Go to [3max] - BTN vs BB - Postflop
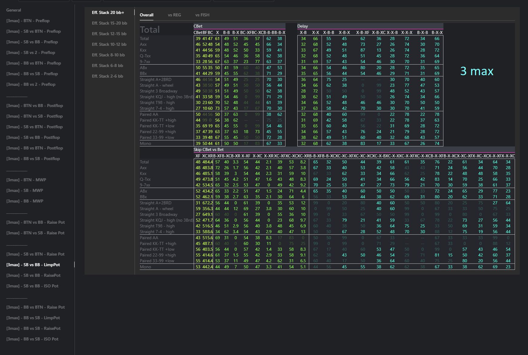 35,105
